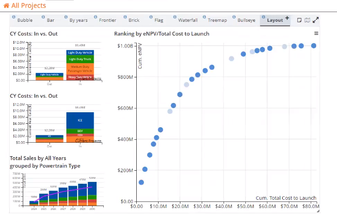The image size is (337, 222).
Task: Open the By years tab
Action: pyautogui.click(x=79, y=20)
